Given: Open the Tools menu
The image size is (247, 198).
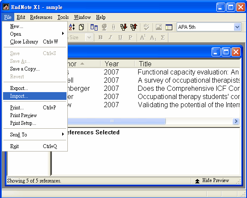Looking at the screenshot, I should tap(63, 17).
